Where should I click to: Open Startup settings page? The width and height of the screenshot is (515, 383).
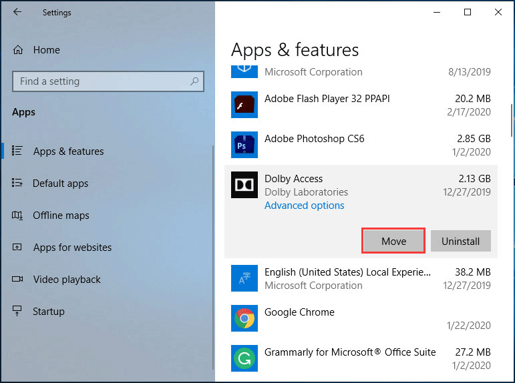point(49,312)
